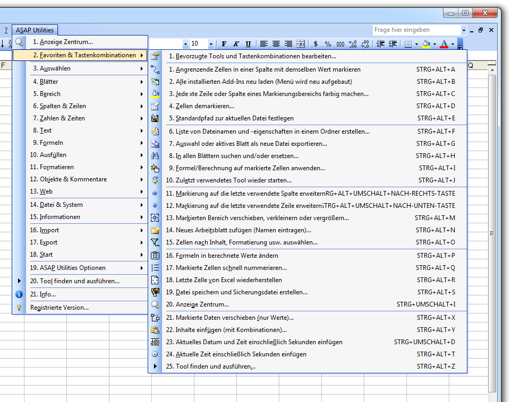This screenshot has height=402, width=512.
Task: Click the vertical scrollbar up arrow
Action: pyautogui.click(x=492, y=70)
